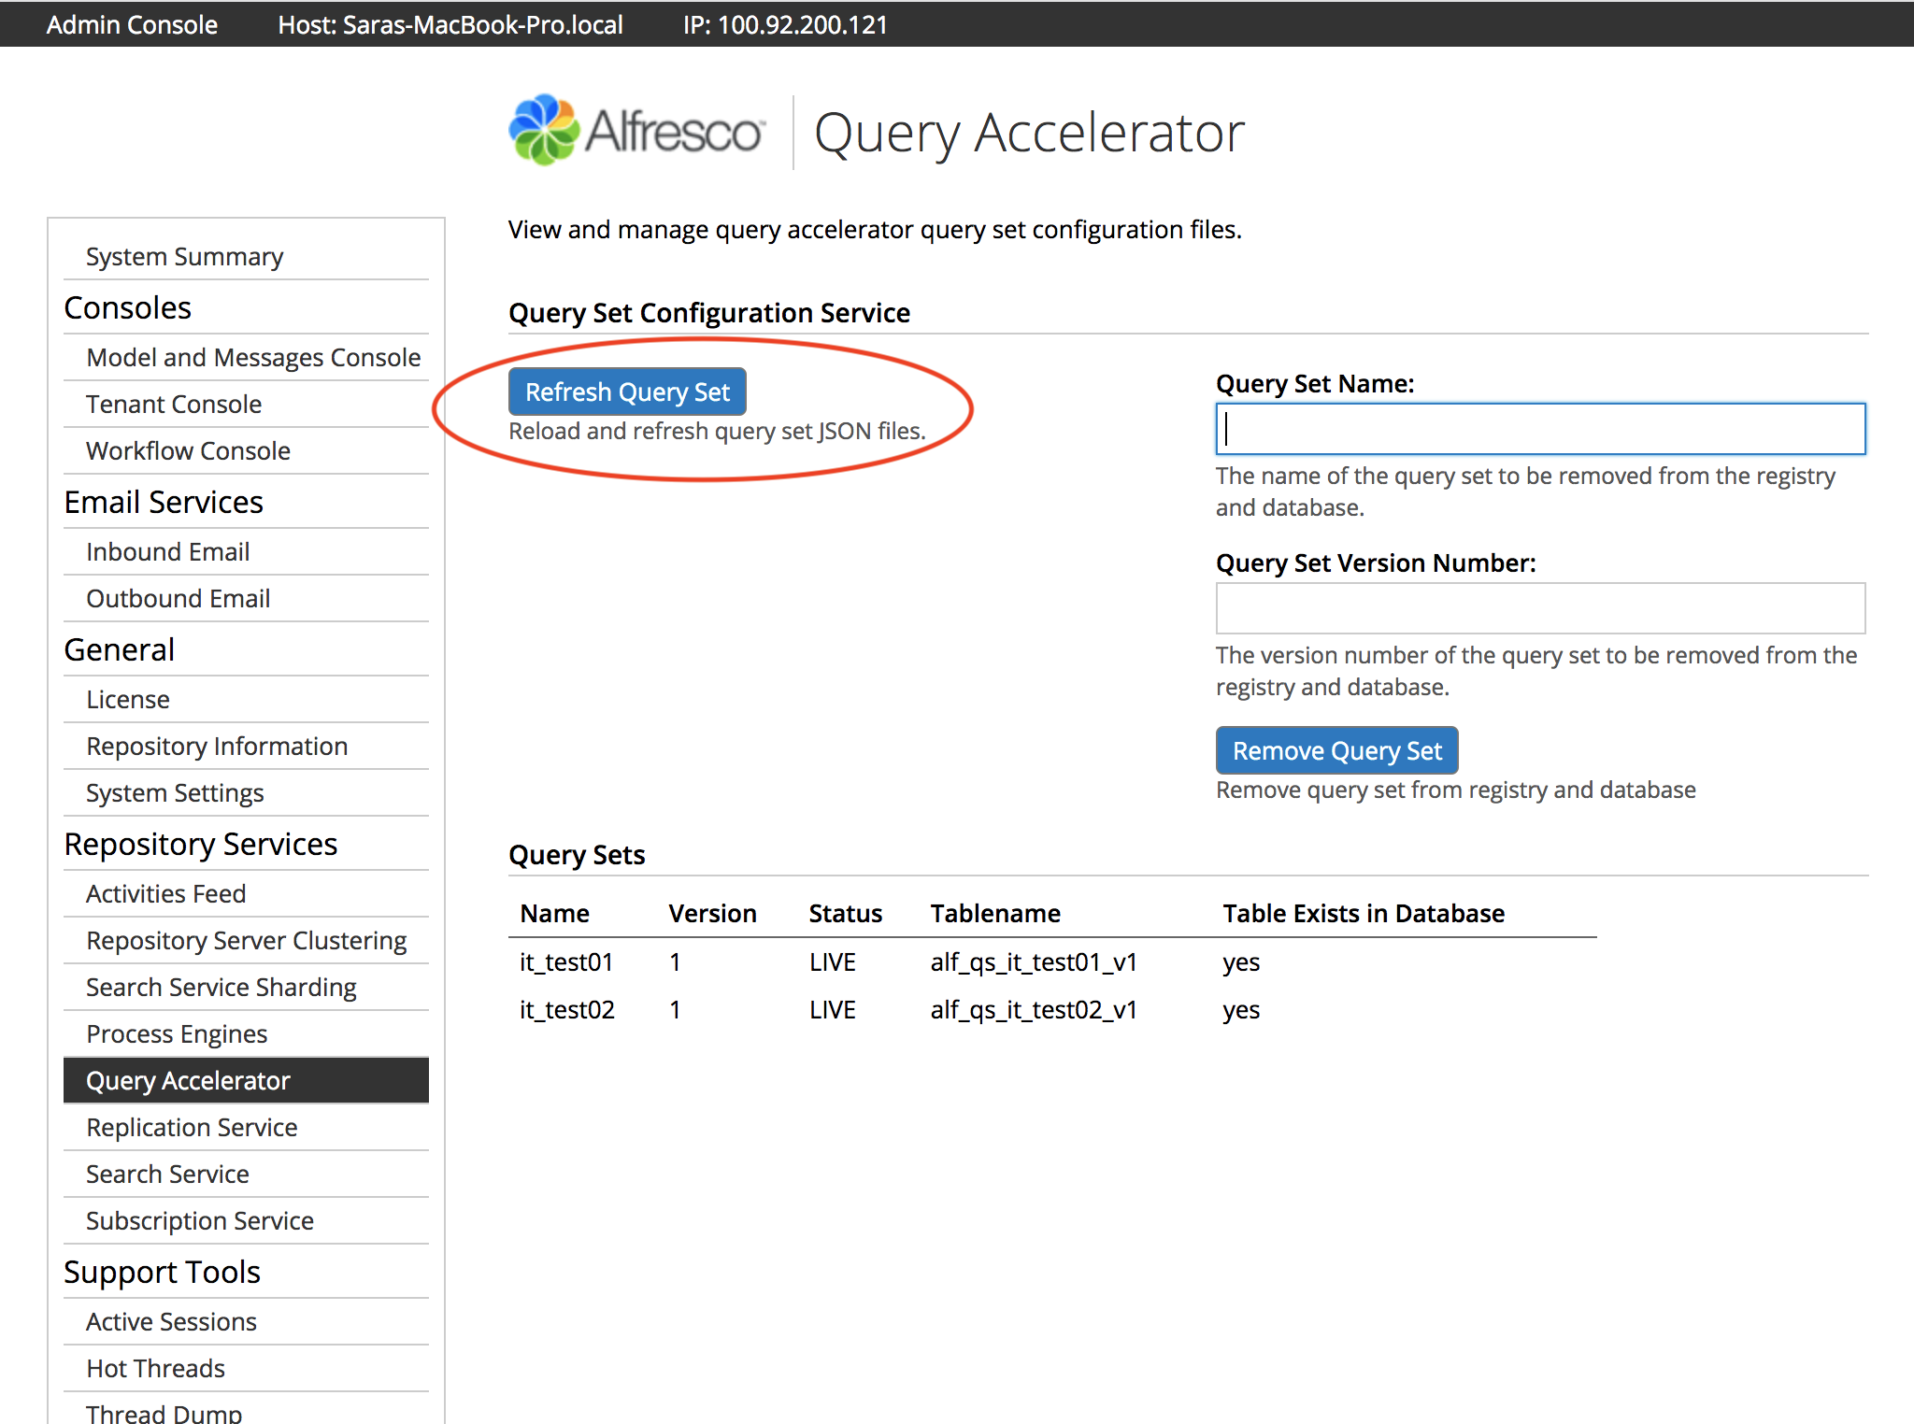Open the Workflow Console link

click(x=188, y=451)
